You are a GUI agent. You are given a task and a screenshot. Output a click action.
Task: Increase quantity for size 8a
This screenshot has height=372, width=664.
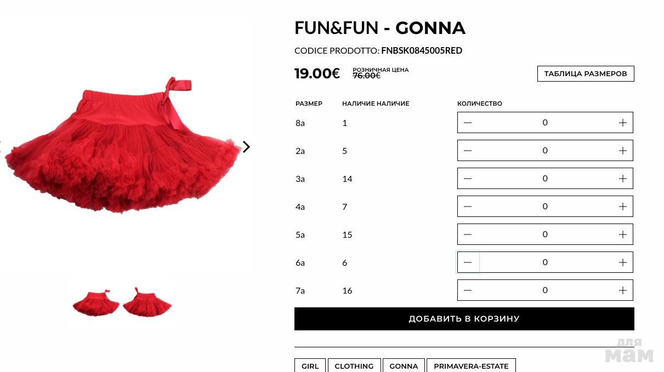click(x=622, y=123)
